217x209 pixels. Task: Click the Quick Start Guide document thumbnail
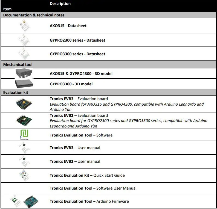coord(24,175)
